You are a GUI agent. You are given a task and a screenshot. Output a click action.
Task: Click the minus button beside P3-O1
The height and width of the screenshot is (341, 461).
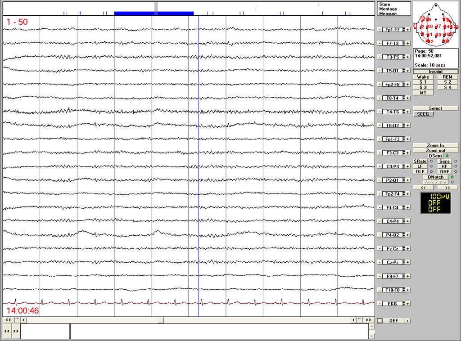pos(380,180)
